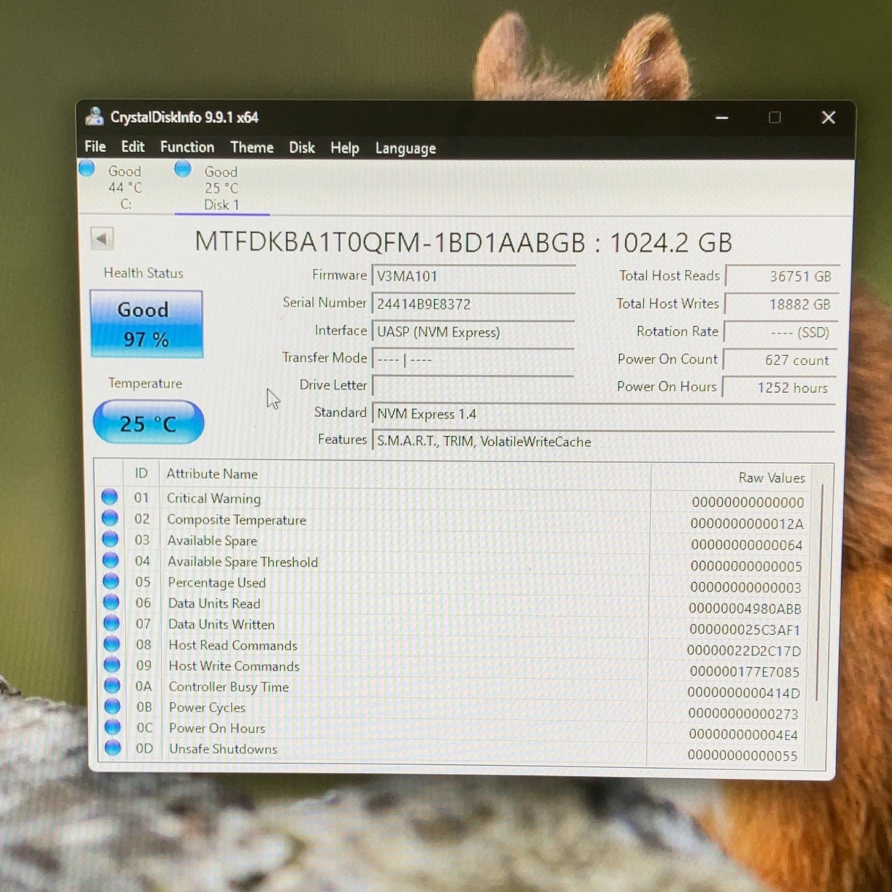Click status orb of Available Spare Threshold row
Viewport: 892px width, 892px height.
coord(110,560)
